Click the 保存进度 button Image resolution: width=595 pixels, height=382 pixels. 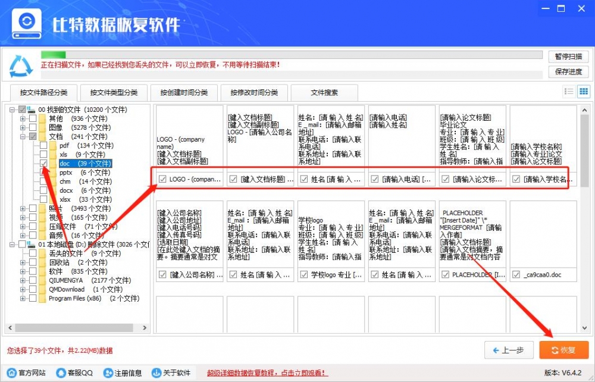click(568, 71)
